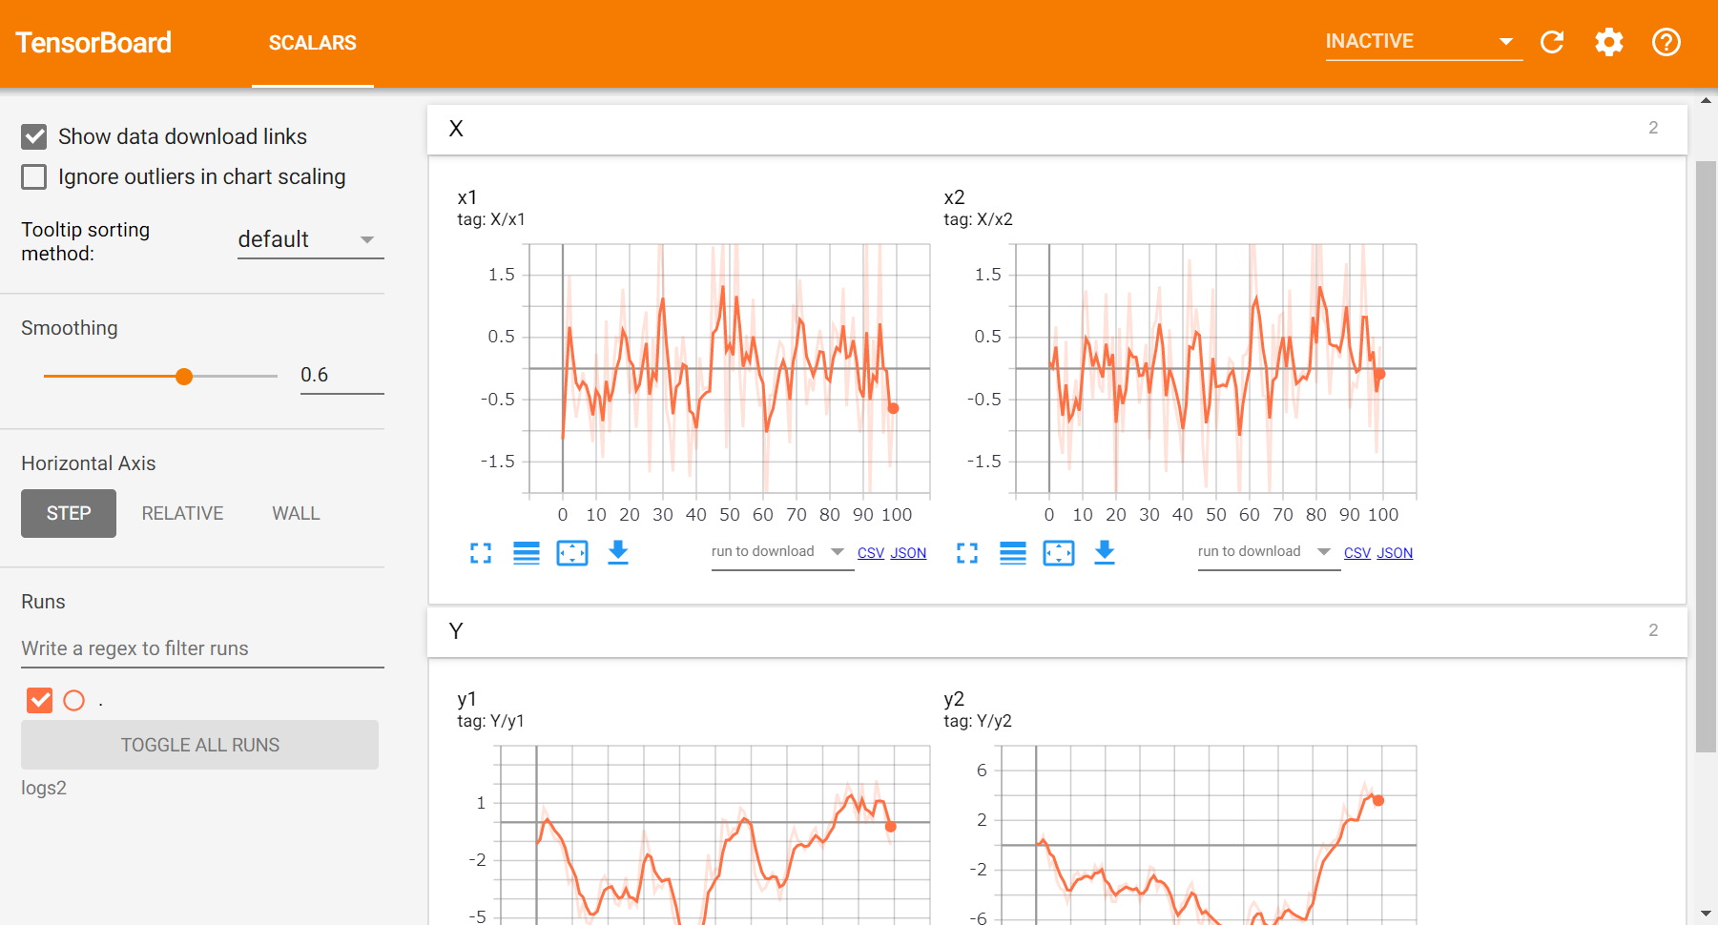This screenshot has height=925, width=1718.
Task: Download the x2 chart as image
Action: coord(1105,553)
